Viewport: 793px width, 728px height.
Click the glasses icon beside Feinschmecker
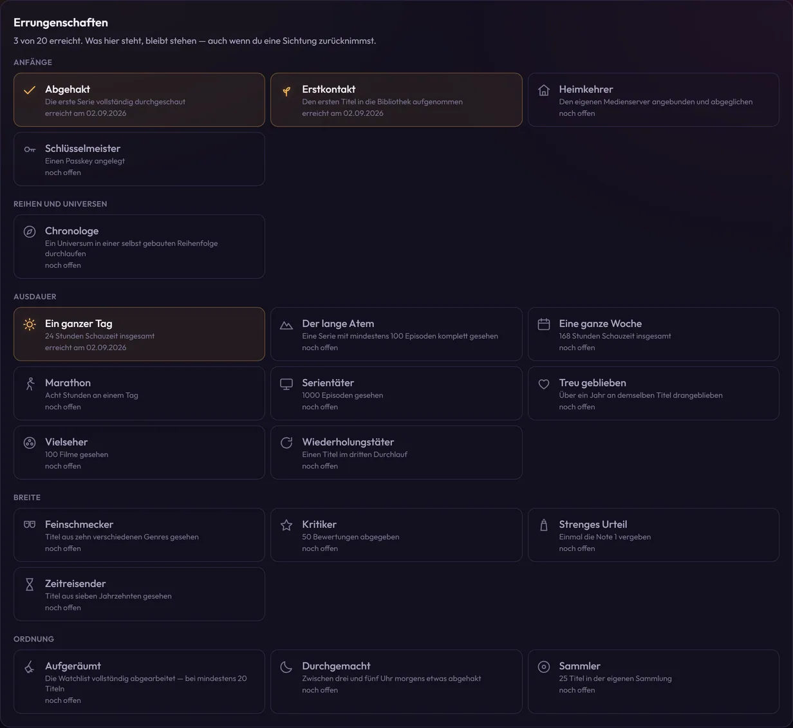point(30,525)
